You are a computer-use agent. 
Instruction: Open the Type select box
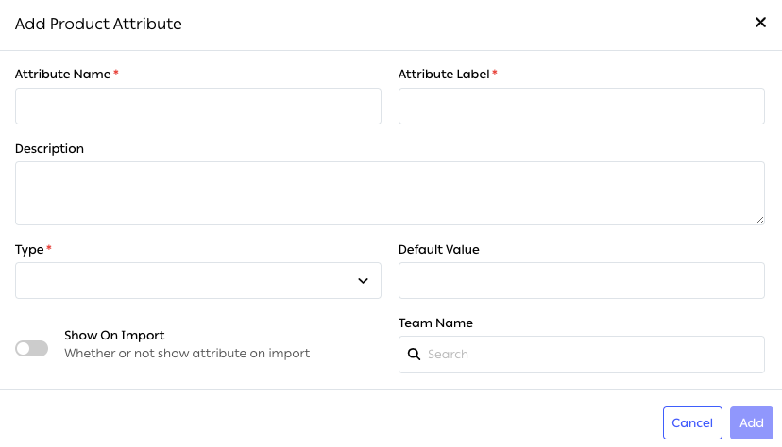[x=189, y=281]
